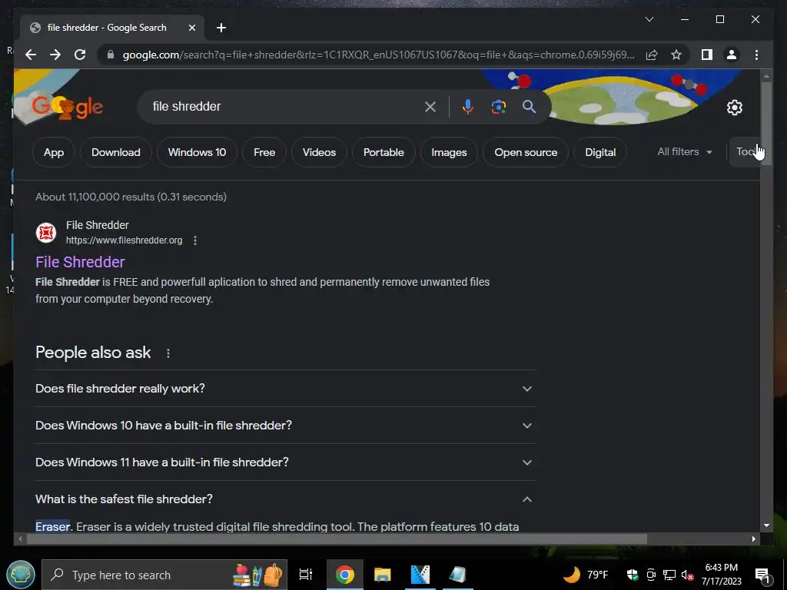The image size is (787, 590).
Task: Reload the Google search page
Action: click(80, 55)
